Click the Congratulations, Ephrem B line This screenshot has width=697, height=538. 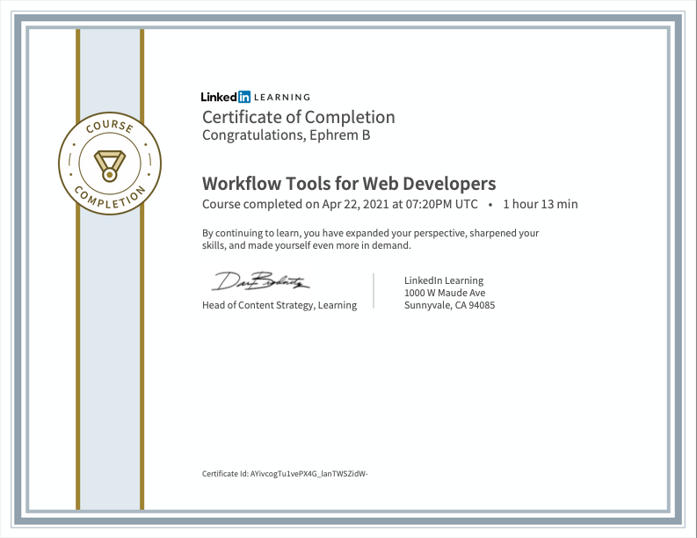click(286, 135)
